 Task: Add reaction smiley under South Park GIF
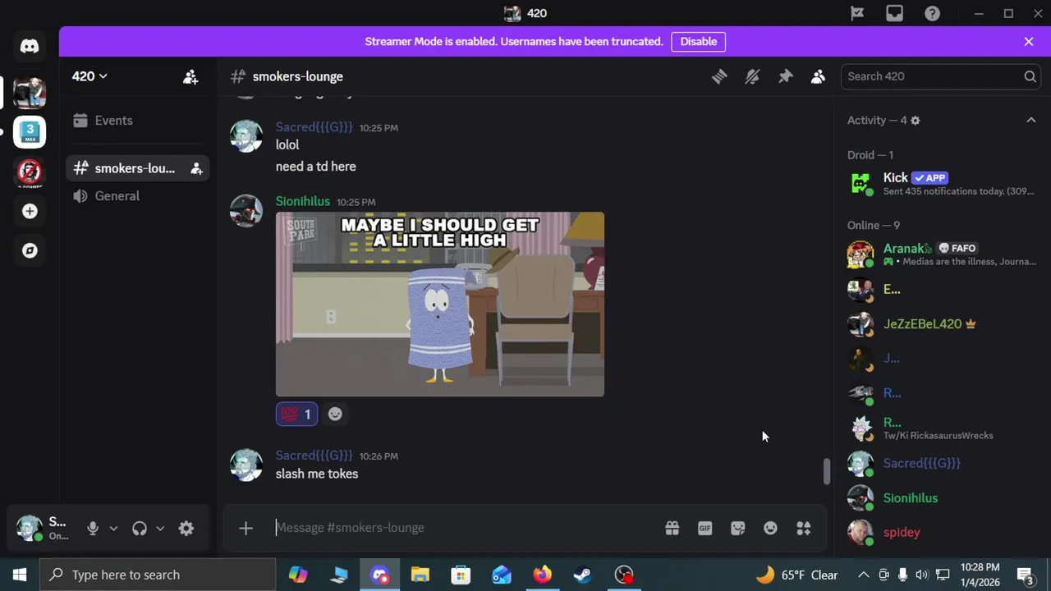[335, 415]
